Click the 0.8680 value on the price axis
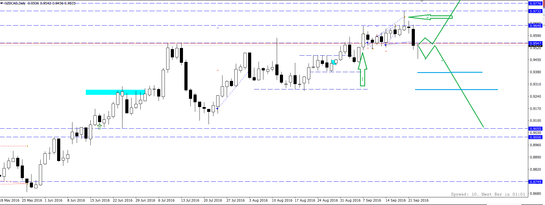 (536, 194)
